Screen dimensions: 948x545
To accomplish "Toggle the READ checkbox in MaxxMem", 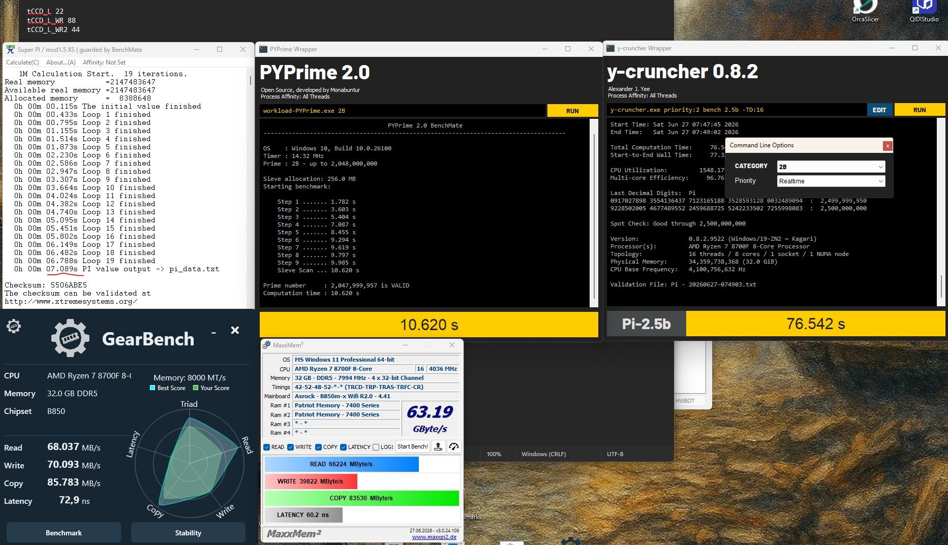I will coord(266,447).
